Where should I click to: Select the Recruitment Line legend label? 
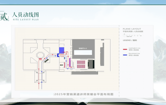click(134, 53)
